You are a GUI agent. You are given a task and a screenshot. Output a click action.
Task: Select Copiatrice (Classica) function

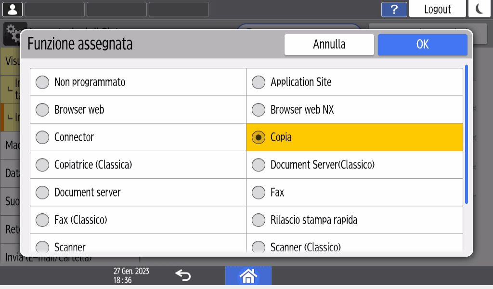click(x=43, y=165)
